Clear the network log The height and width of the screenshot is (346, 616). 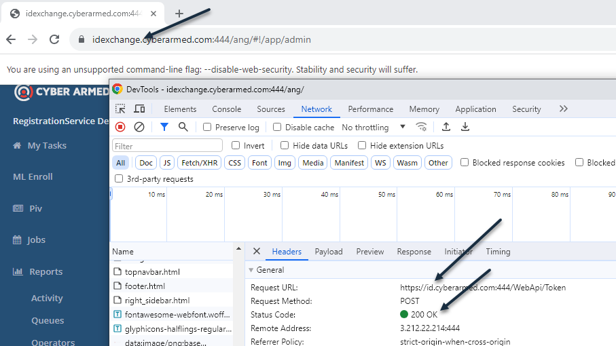139,127
